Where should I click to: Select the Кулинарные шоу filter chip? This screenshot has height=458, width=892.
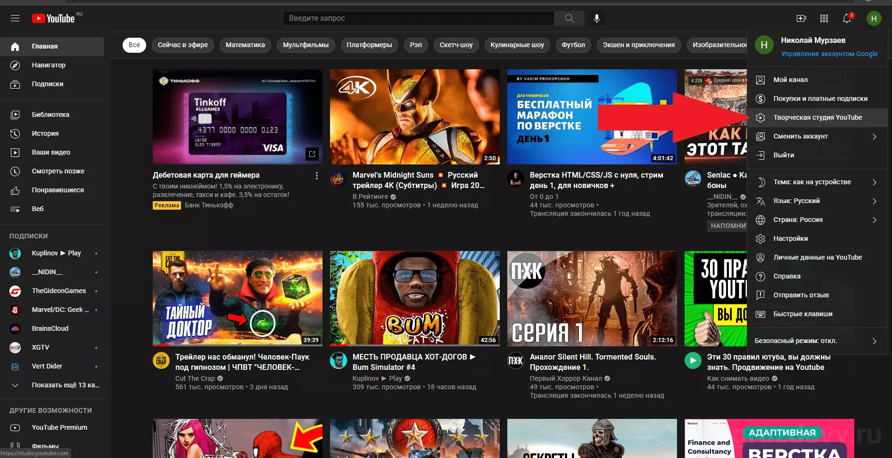pos(517,45)
